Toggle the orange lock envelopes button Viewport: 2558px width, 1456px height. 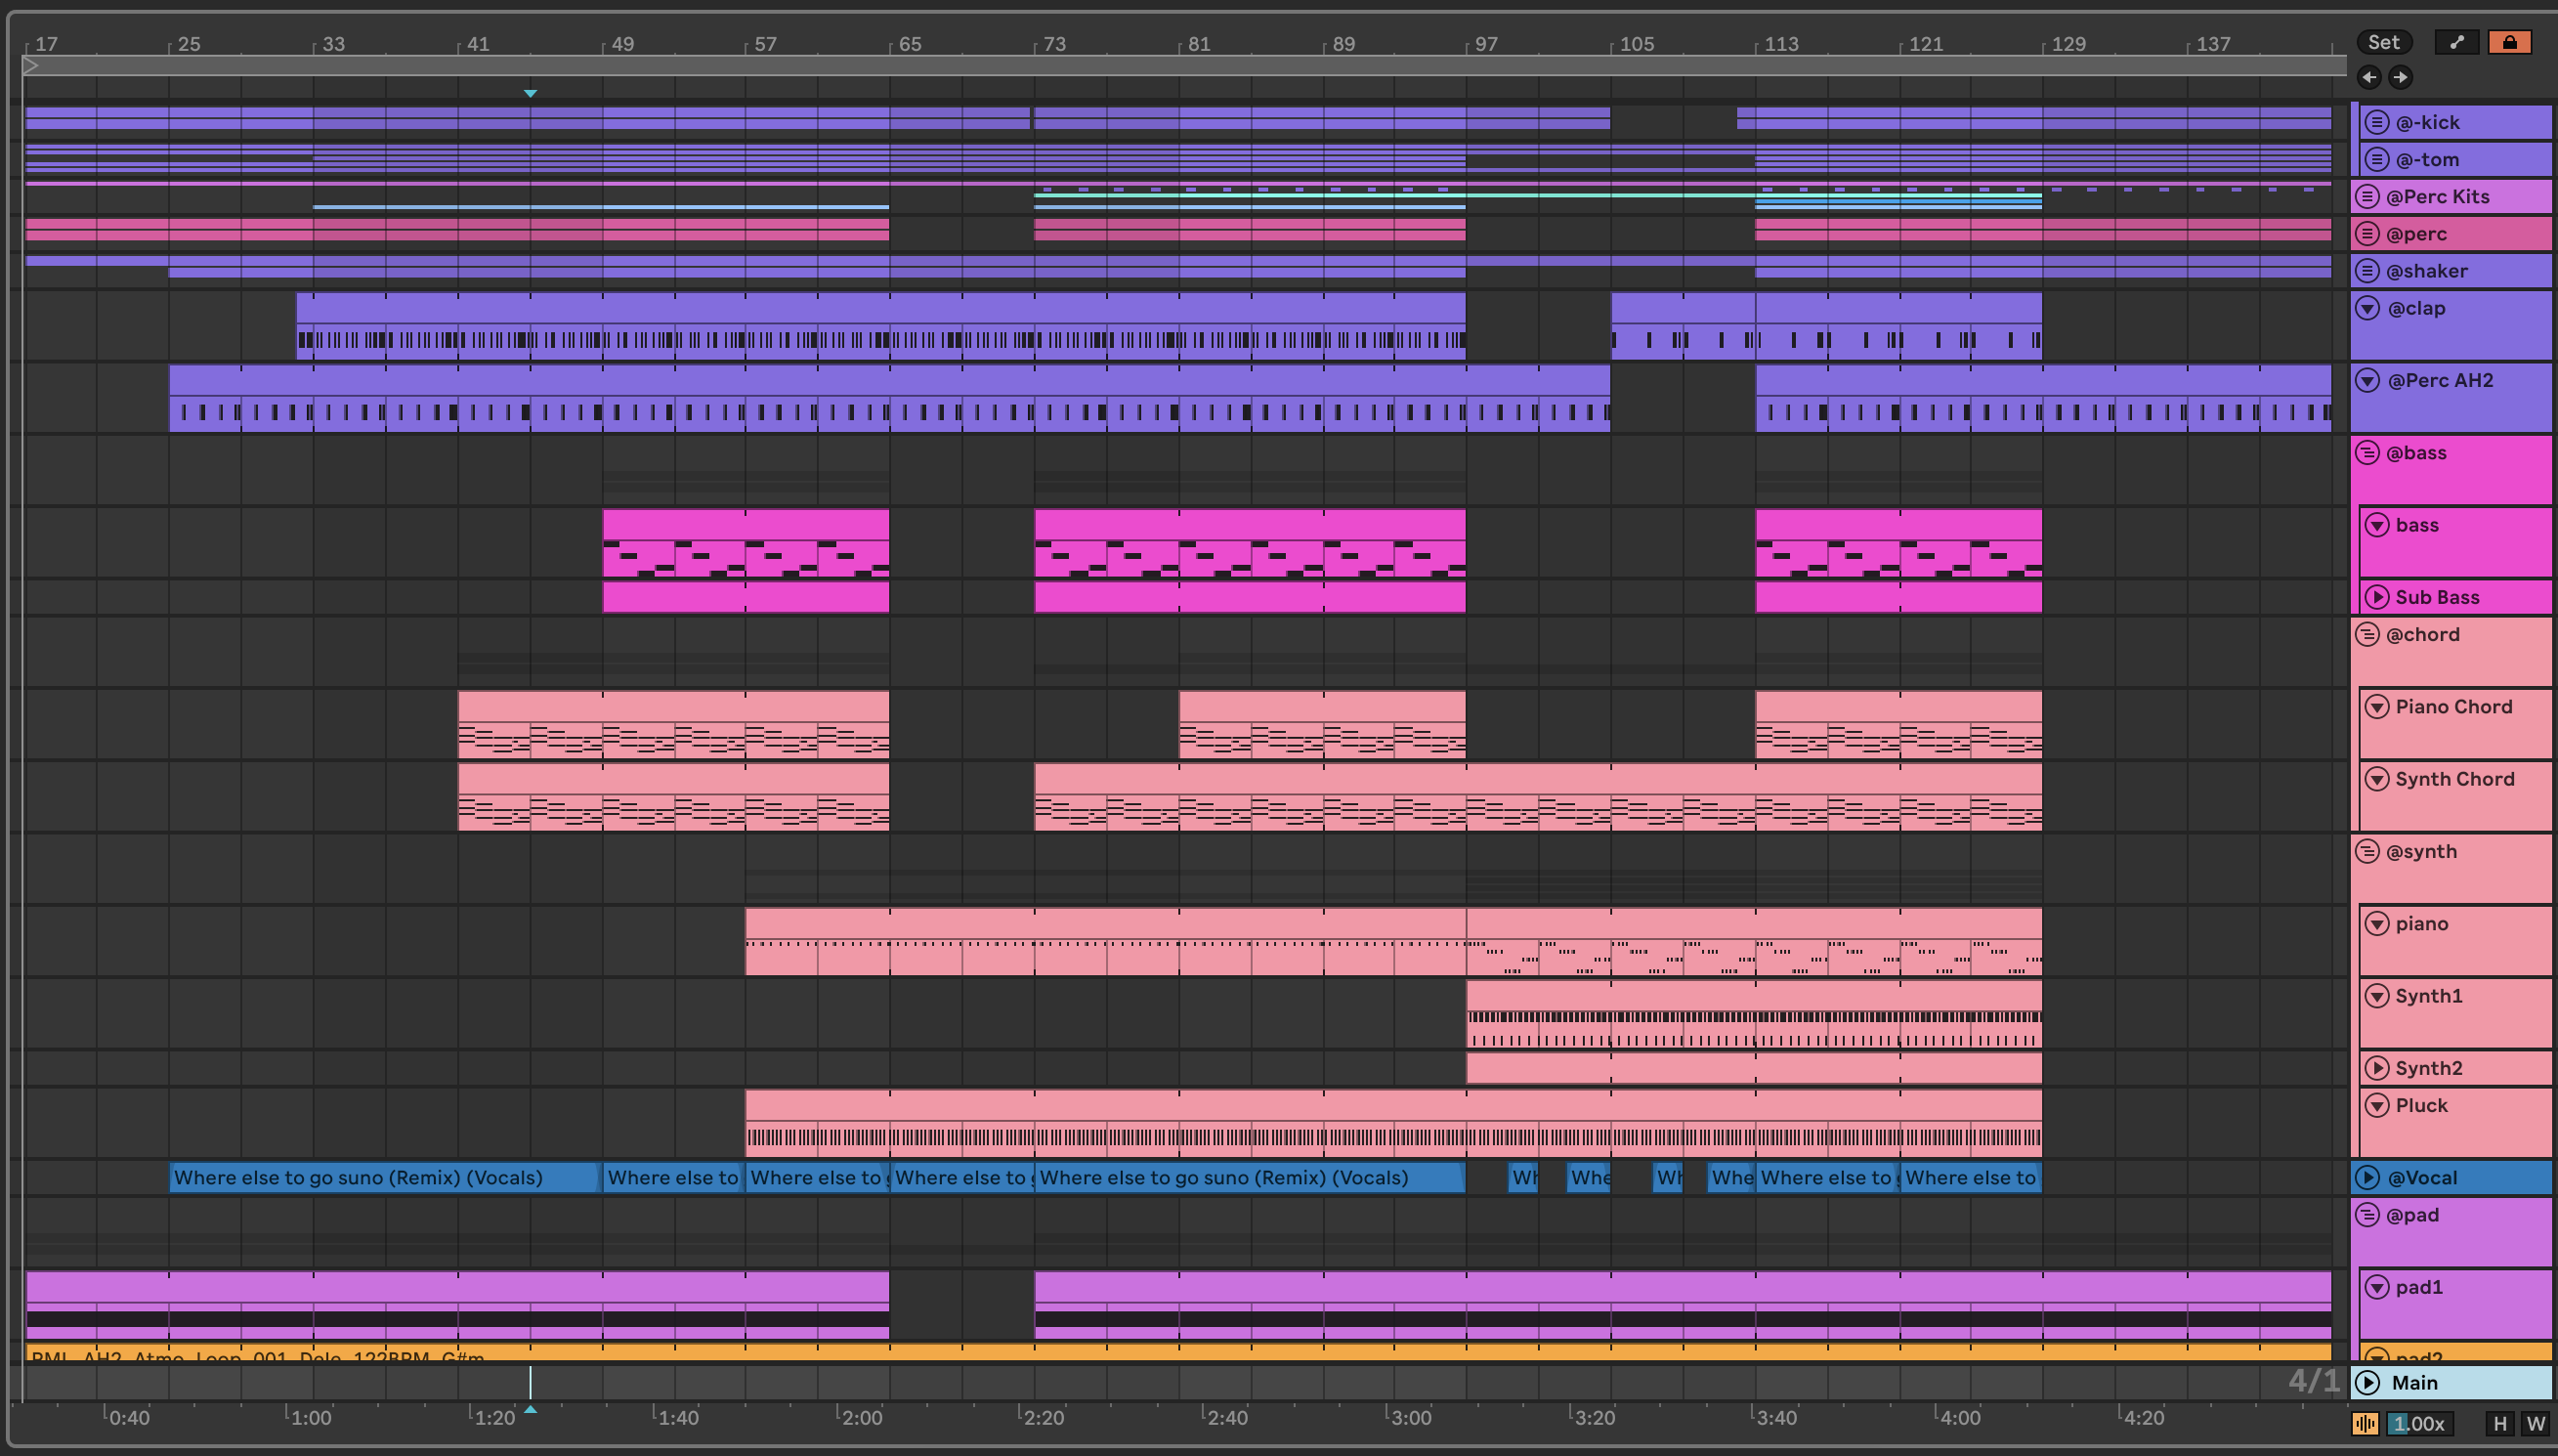tap(2509, 42)
